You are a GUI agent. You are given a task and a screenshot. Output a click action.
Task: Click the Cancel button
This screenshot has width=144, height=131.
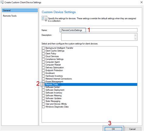pyautogui.click(x=132, y=129)
